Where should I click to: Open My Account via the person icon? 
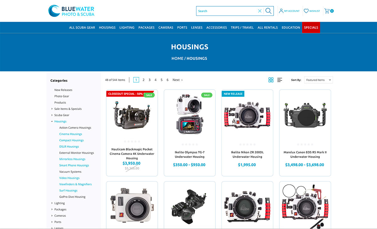(x=281, y=11)
